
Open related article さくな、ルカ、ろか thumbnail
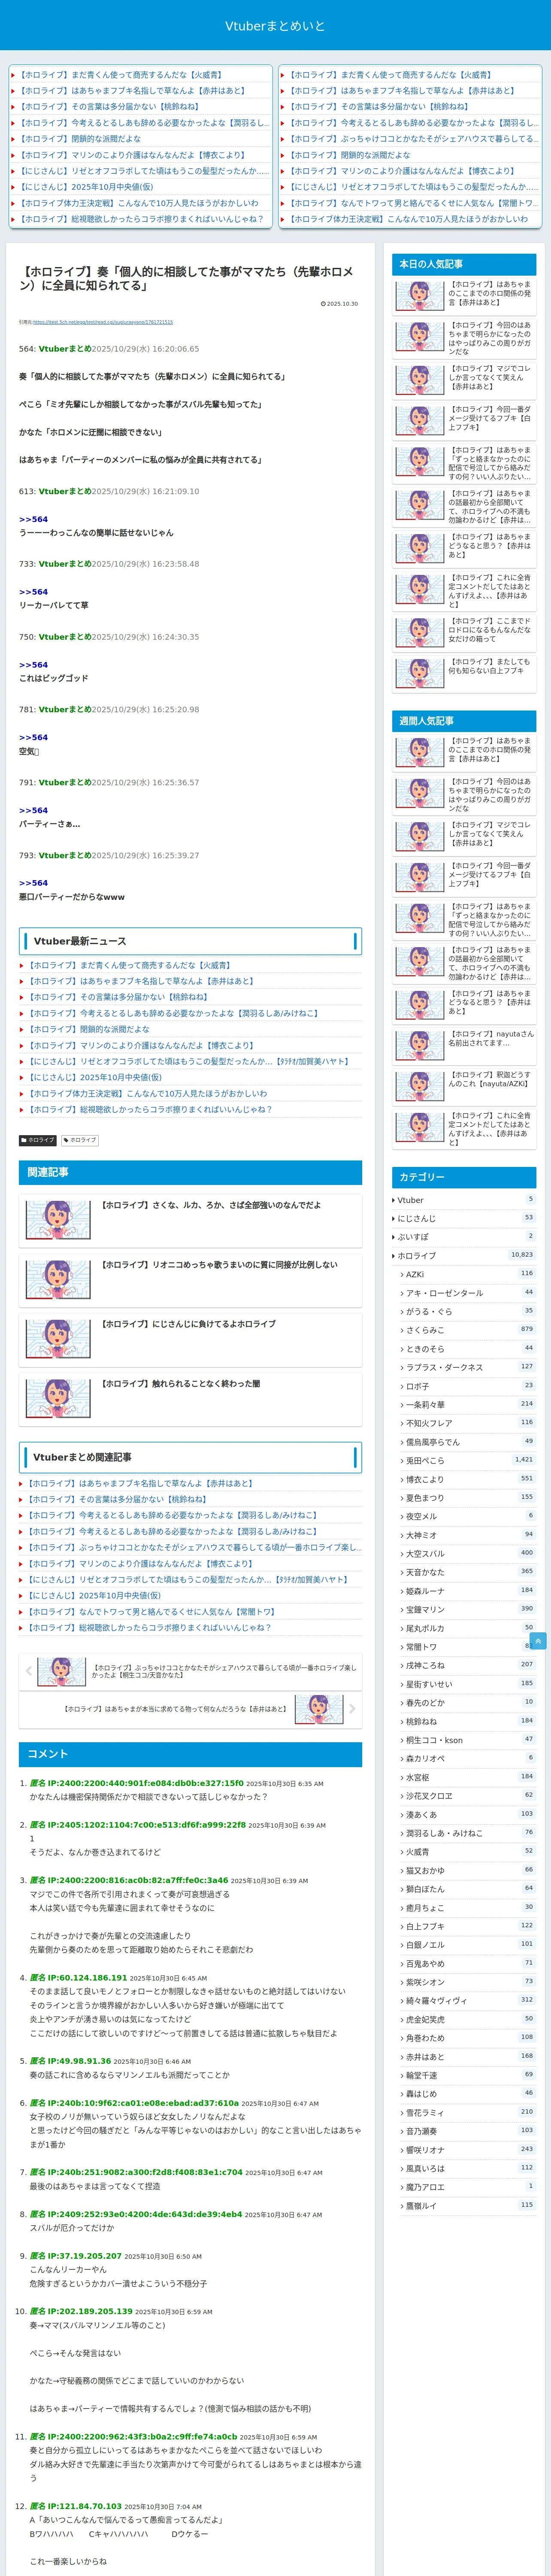(x=57, y=1220)
